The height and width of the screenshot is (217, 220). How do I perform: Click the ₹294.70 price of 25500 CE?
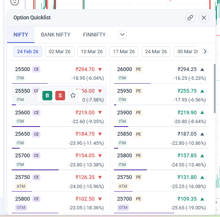coord(85,69)
